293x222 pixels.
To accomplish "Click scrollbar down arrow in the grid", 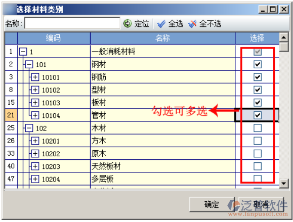I will pos(284,184).
